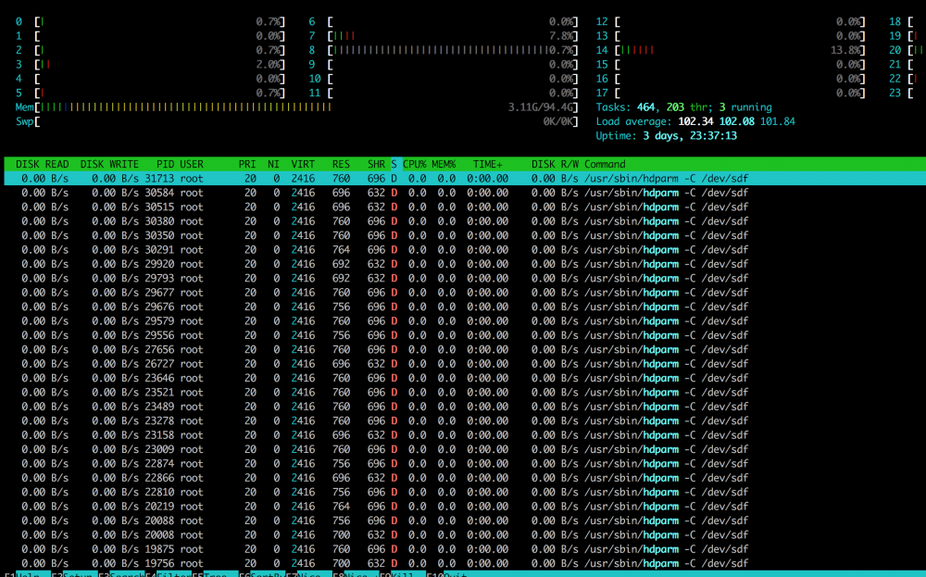Select the process row with PID 22874
The width and height of the screenshot is (926, 577).
(x=465, y=464)
